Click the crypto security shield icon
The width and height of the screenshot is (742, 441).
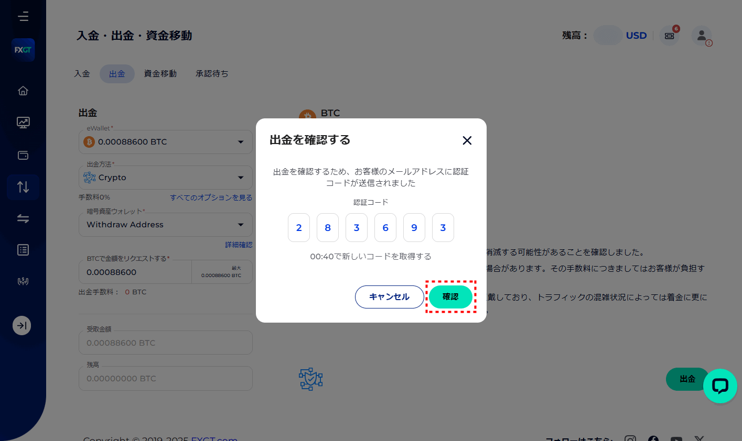click(310, 379)
